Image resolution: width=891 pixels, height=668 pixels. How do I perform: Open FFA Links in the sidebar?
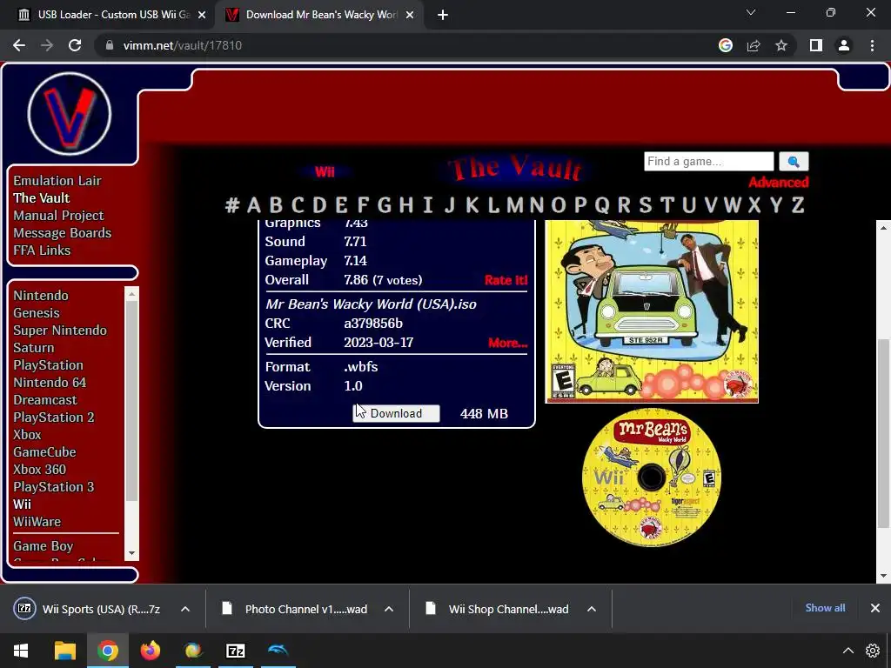(x=42, y=250)
